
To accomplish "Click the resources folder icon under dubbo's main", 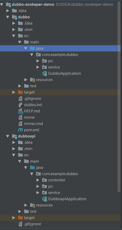I will (32, 80).
